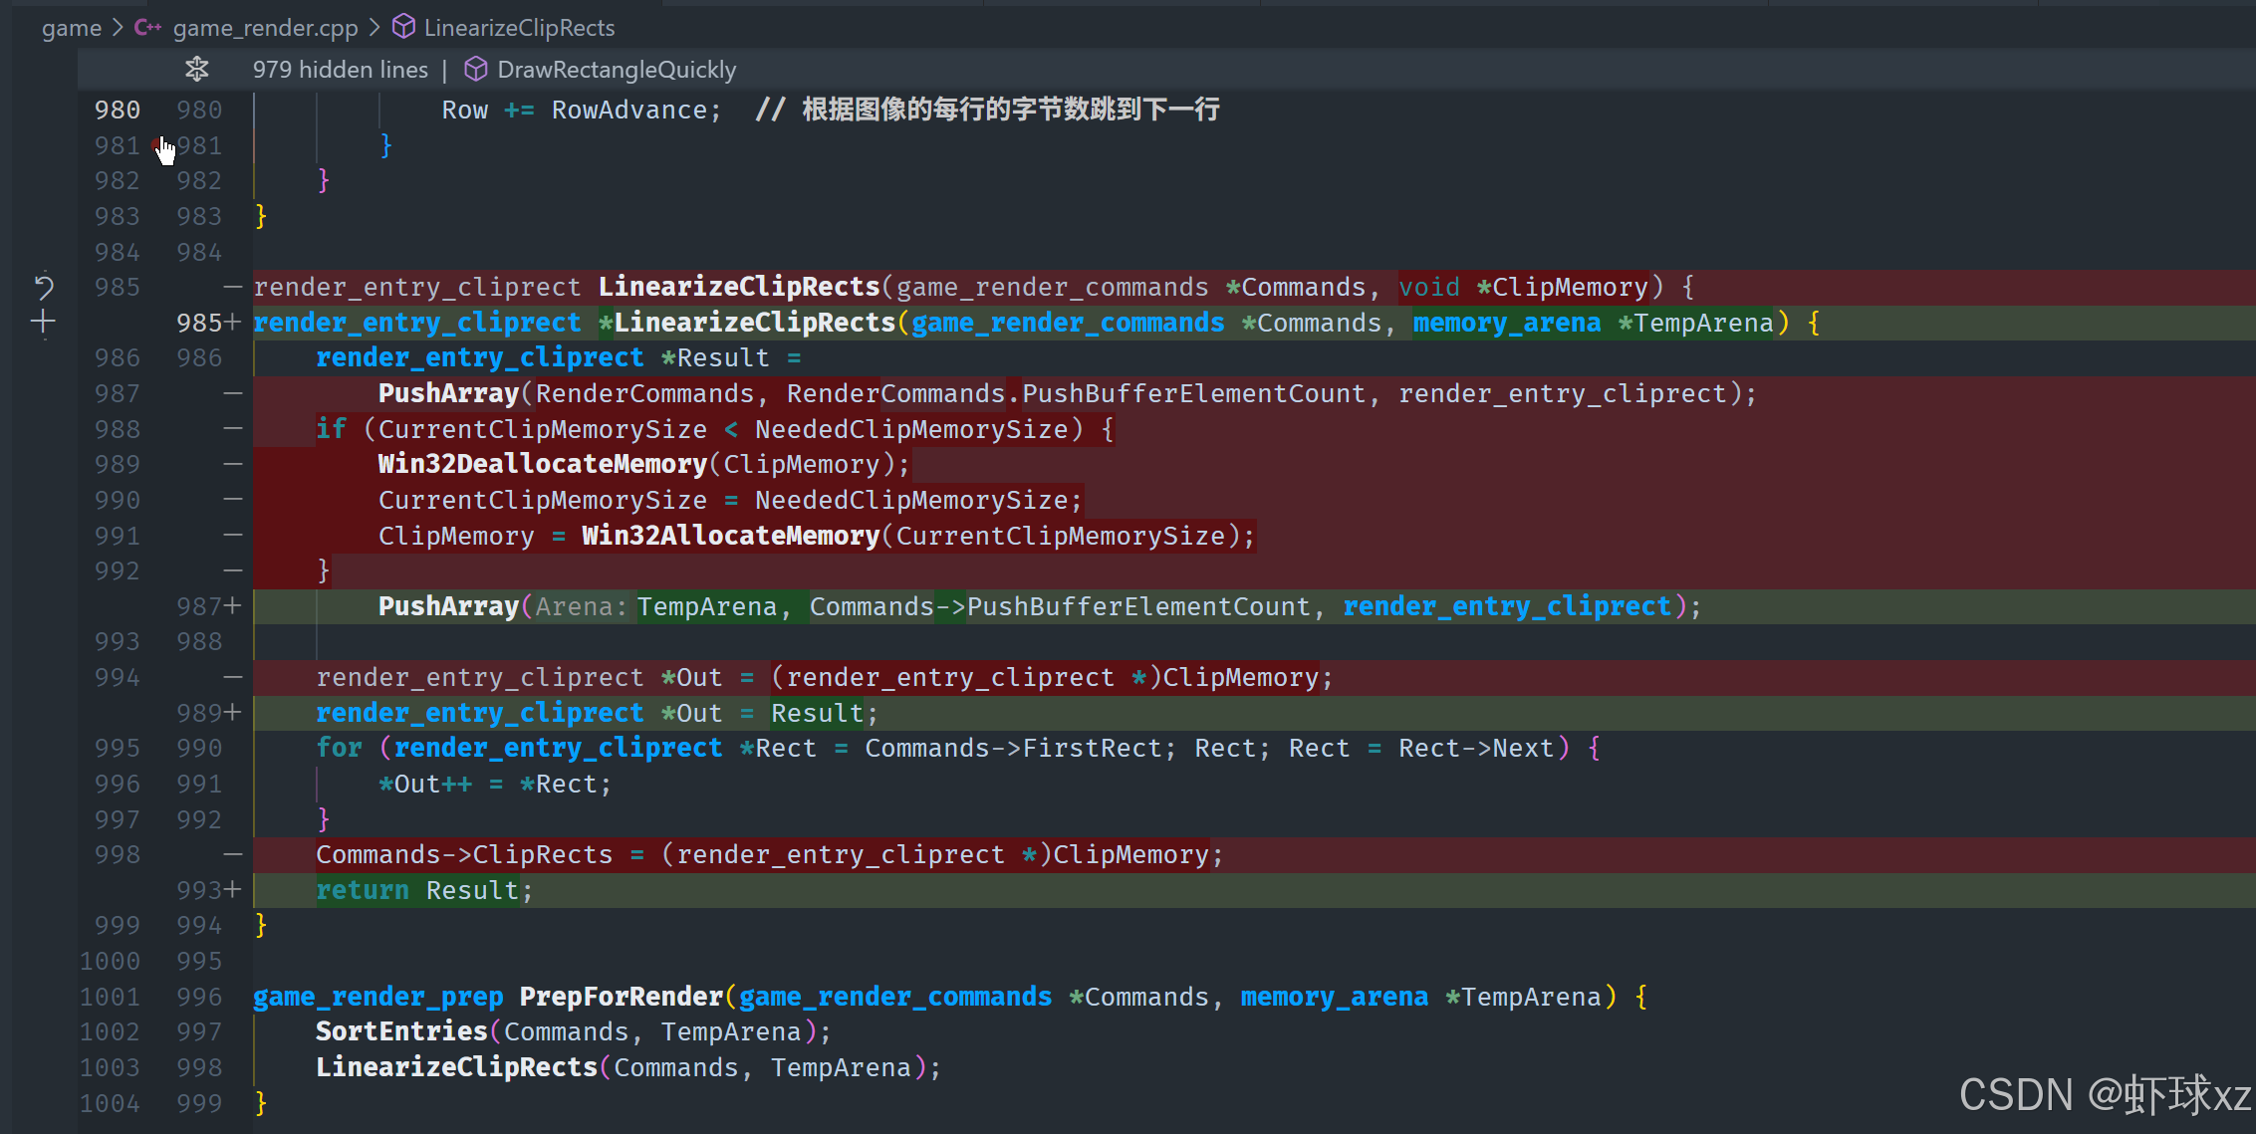Click the revert change arrow icon
The width and height of the screenshot is (2256, 1134).
click(x=44, y=287)
